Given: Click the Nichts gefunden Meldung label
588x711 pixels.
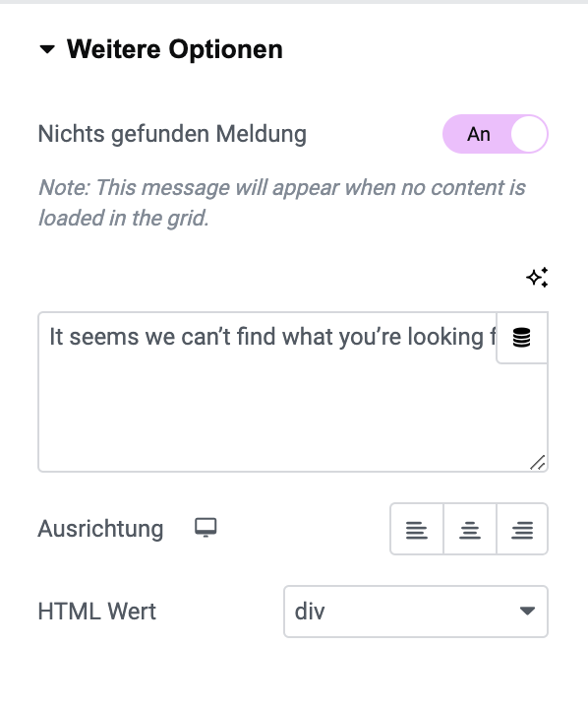Looking at the screenshot, I should click(172, 134).
